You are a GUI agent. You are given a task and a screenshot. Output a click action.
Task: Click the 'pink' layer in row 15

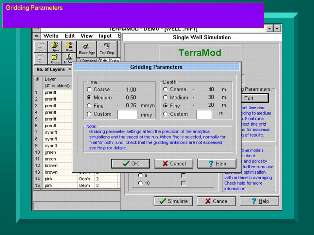(x=60, y=185)
